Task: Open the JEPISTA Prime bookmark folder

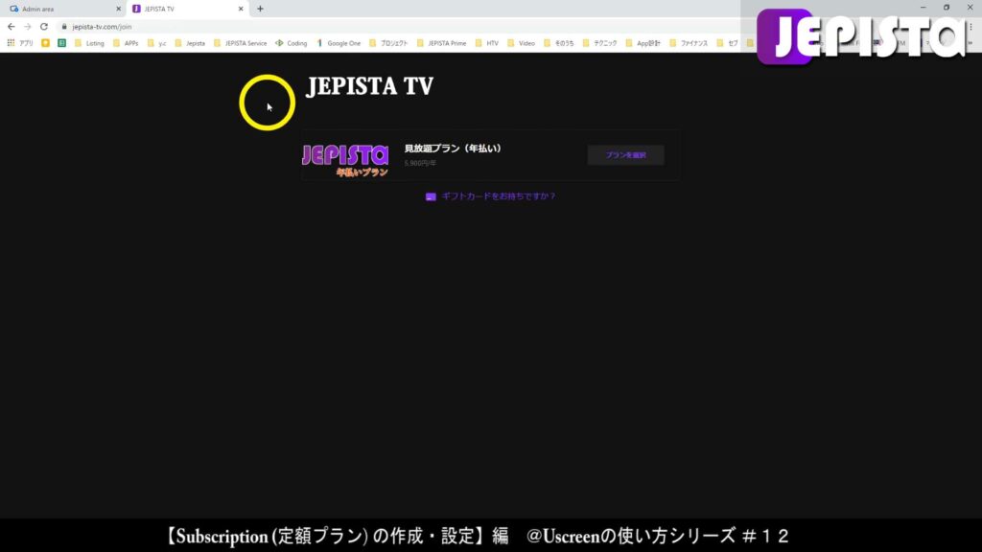Action: 441,43
